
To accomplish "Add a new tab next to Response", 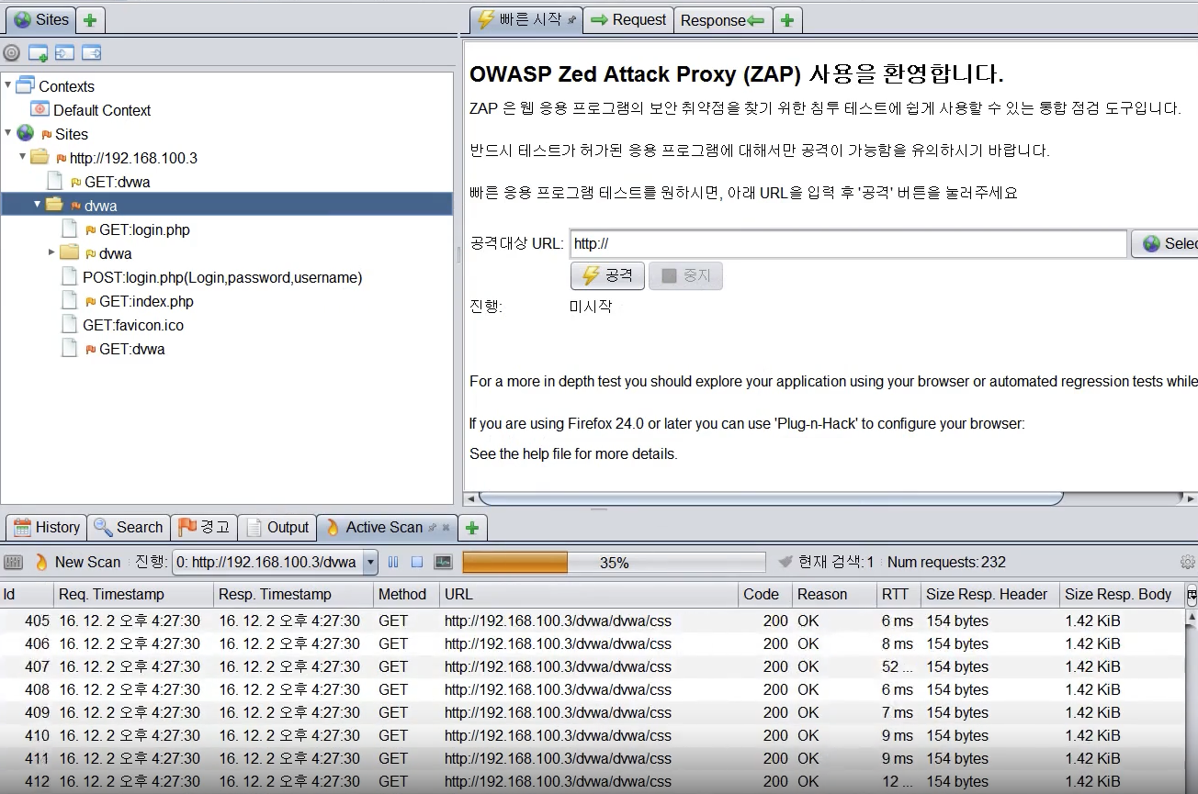I will point(787,20).
